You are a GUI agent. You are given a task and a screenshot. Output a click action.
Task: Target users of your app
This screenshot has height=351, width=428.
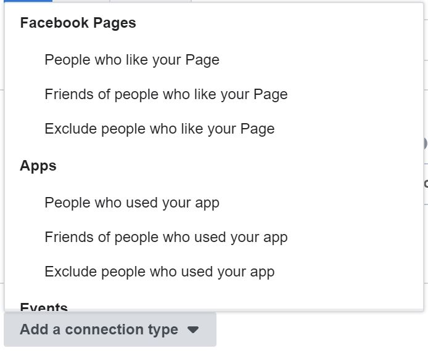(132, 203)
